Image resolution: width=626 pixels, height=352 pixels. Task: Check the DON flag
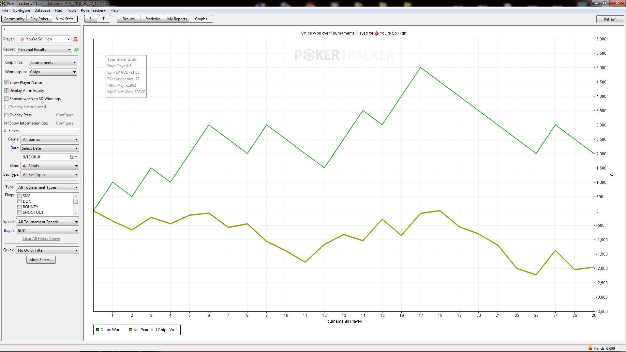tap(20, 201)
